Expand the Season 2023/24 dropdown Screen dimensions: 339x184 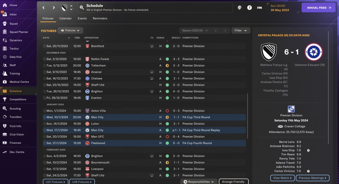click(195, 30)
